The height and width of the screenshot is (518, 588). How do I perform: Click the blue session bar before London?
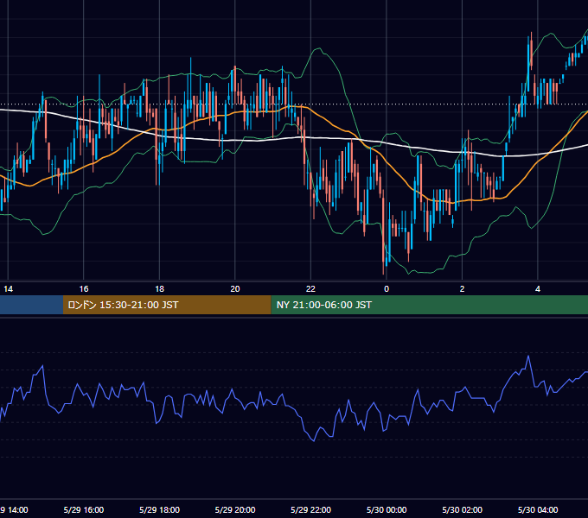click(31, 305)
